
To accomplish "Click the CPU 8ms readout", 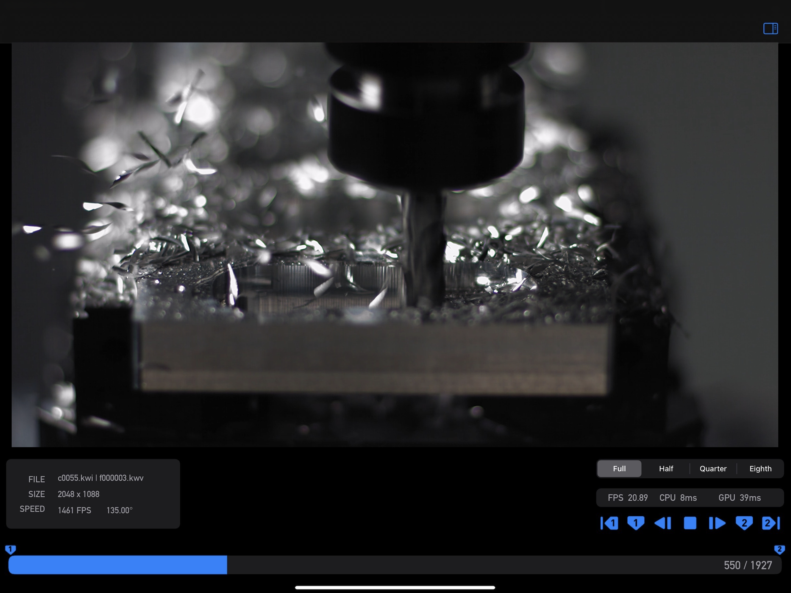I will coord(678,498).
